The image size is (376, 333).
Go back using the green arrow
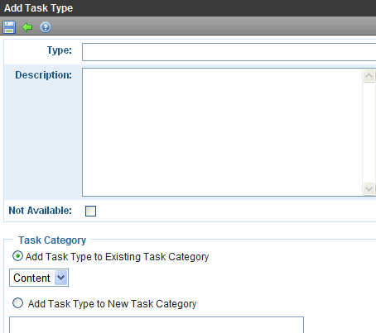(x=27, y=27)
